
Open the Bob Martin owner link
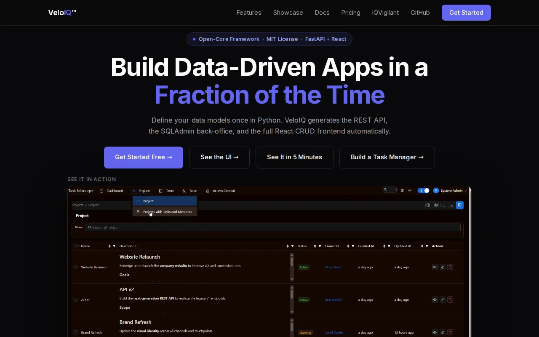pos(333,300)
